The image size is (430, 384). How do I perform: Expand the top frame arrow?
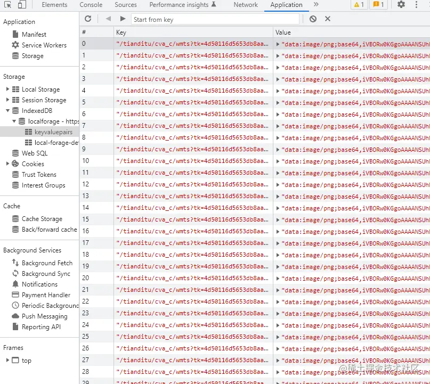click(7, 360)
